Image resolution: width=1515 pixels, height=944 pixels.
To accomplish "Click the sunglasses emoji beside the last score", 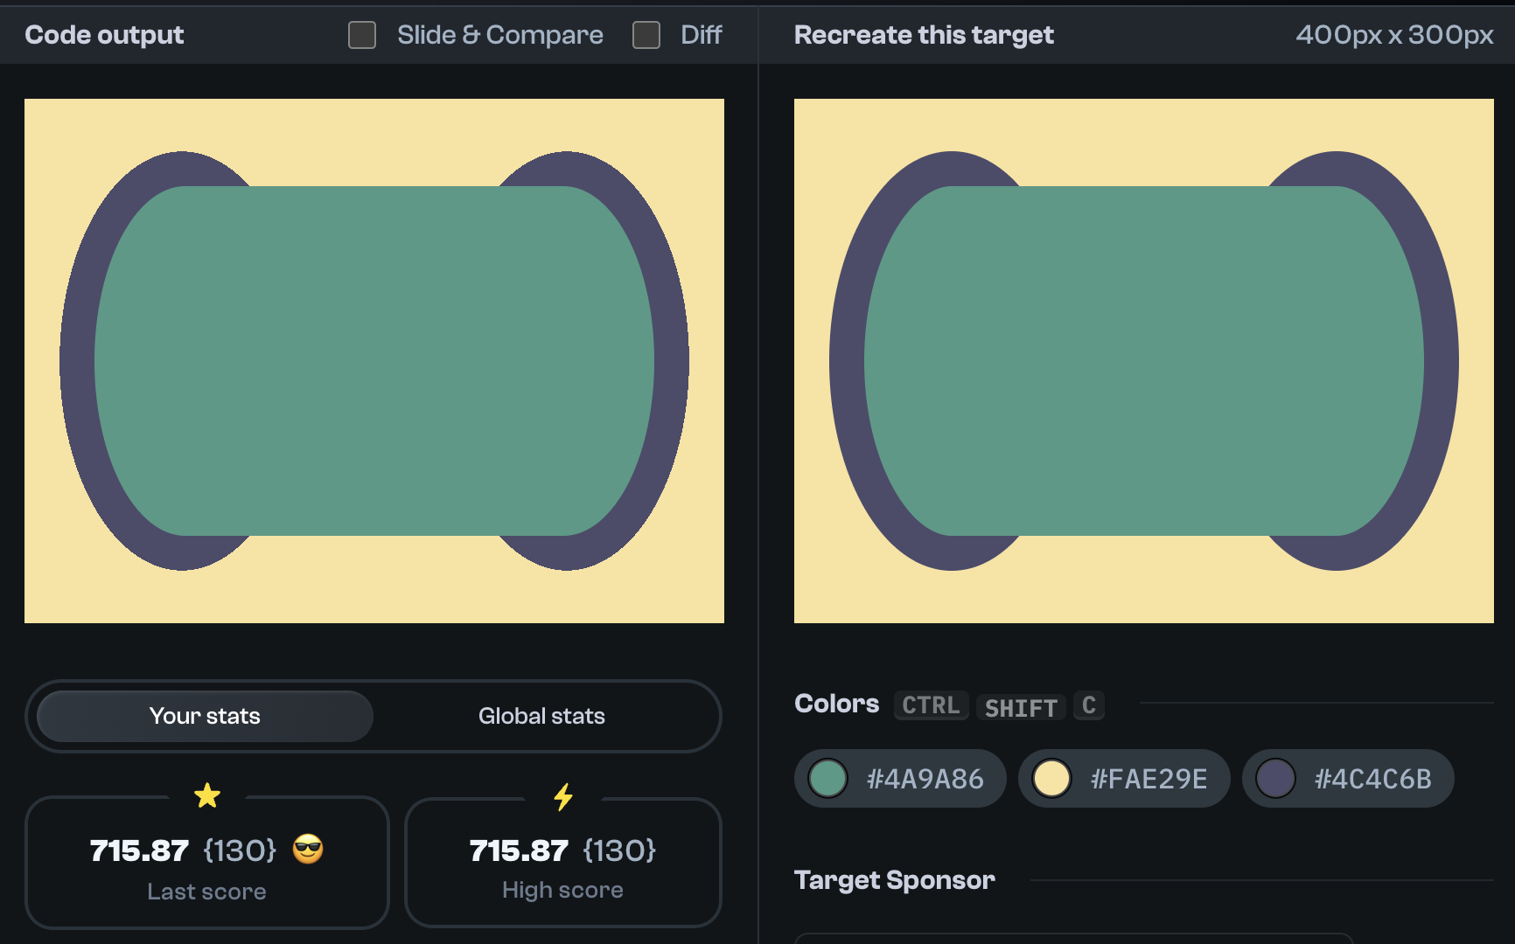I will click(308, 849).
